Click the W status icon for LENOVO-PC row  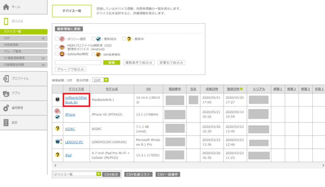57,142
